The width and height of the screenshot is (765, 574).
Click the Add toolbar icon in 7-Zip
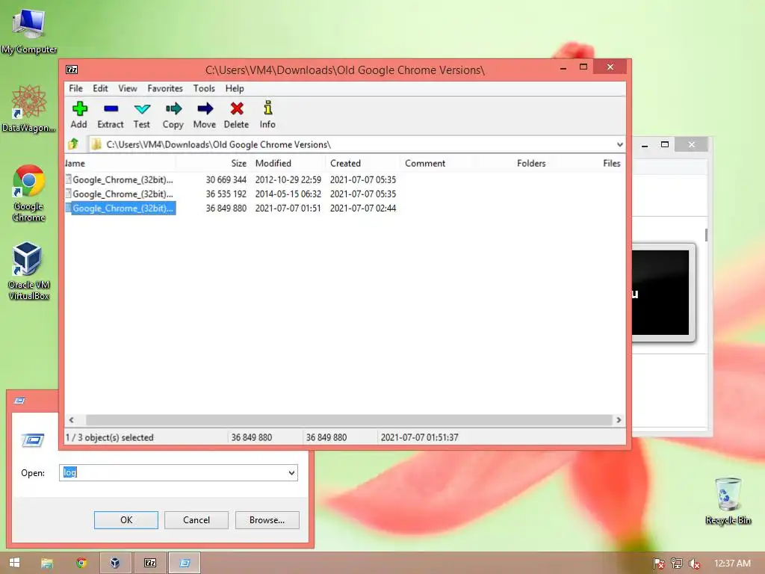pos(79,115)
